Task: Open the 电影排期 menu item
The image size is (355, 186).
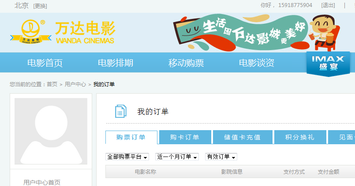Action: tap(116, 63)
